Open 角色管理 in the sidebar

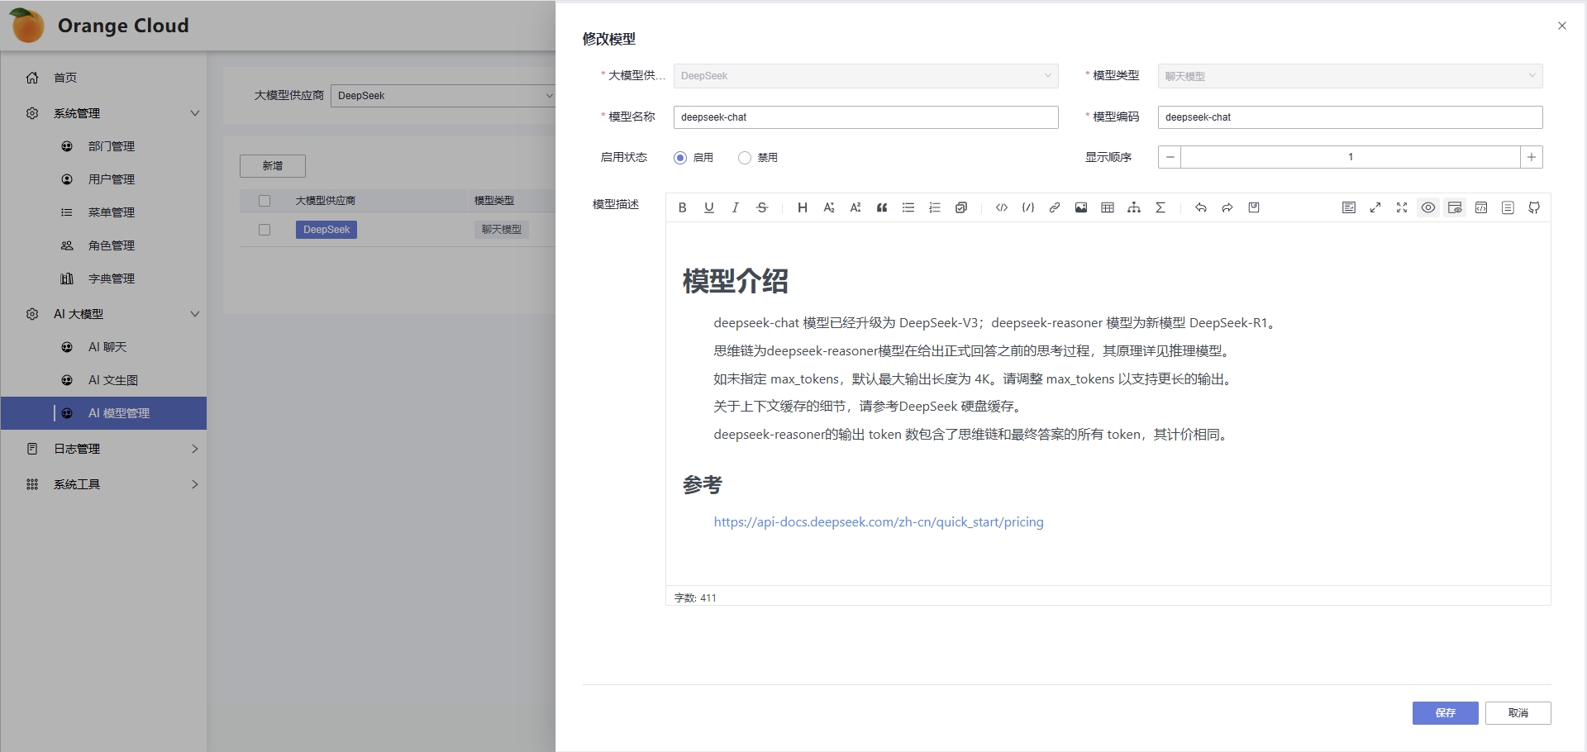point(103,245)
